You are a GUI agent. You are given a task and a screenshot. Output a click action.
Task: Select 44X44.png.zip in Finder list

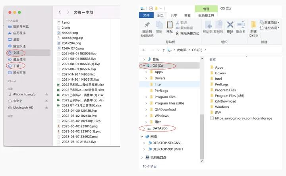70,38
